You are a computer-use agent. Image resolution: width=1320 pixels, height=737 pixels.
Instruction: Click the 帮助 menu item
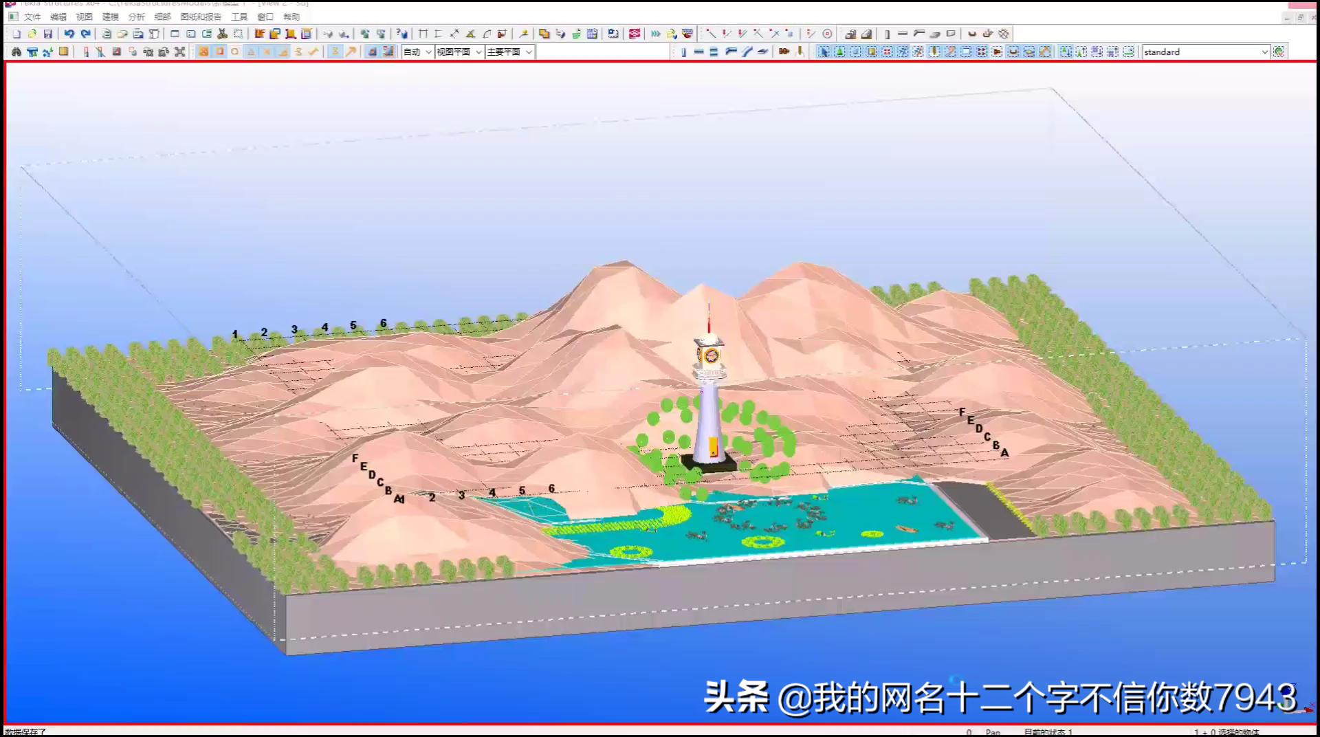(x=291, y=16)
